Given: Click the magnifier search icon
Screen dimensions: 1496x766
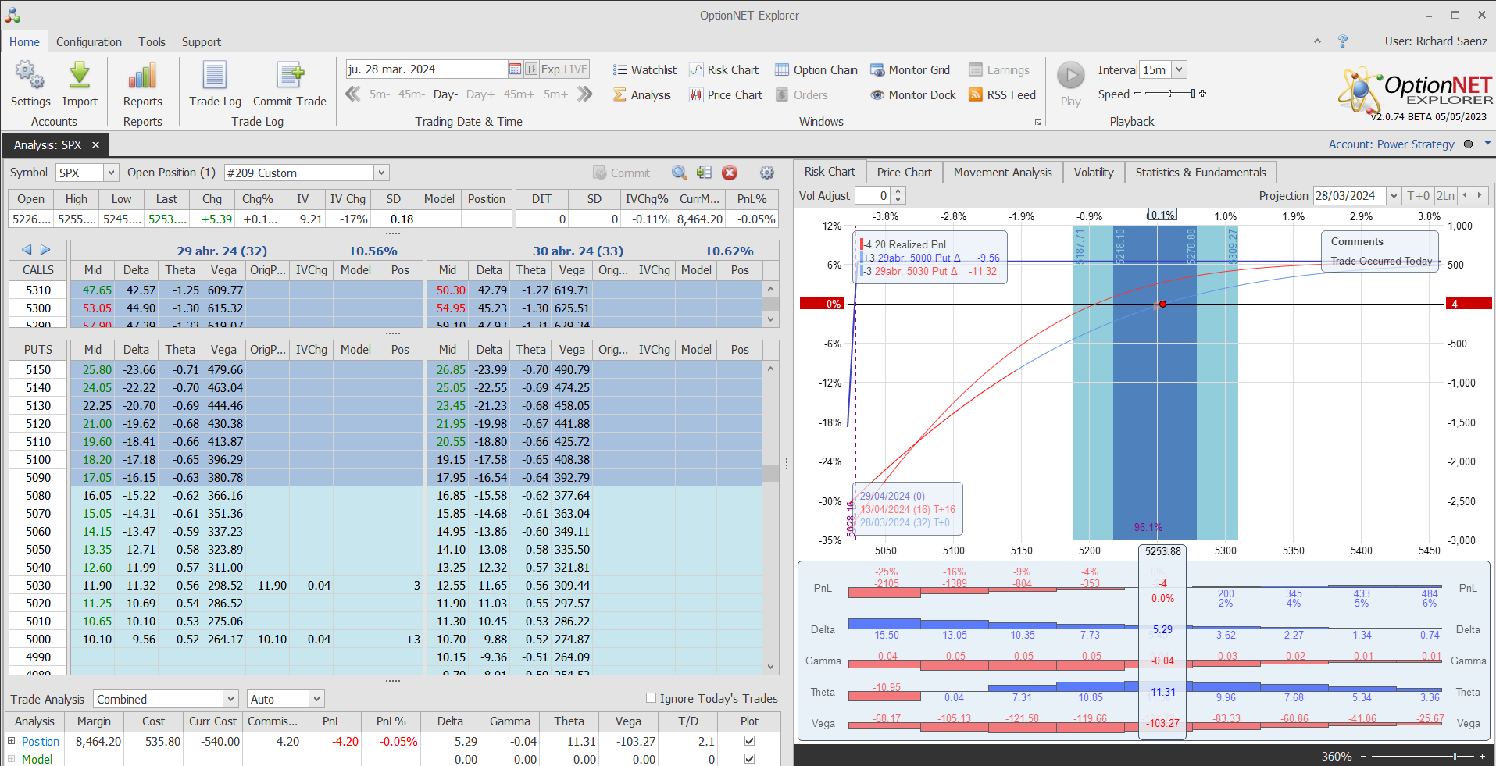Looking at the screenshot, I should (x=679, y=173).
